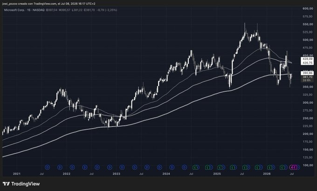Select the 428,09 moving average price label
317x191 pixels.
click(x=307, y=59)
